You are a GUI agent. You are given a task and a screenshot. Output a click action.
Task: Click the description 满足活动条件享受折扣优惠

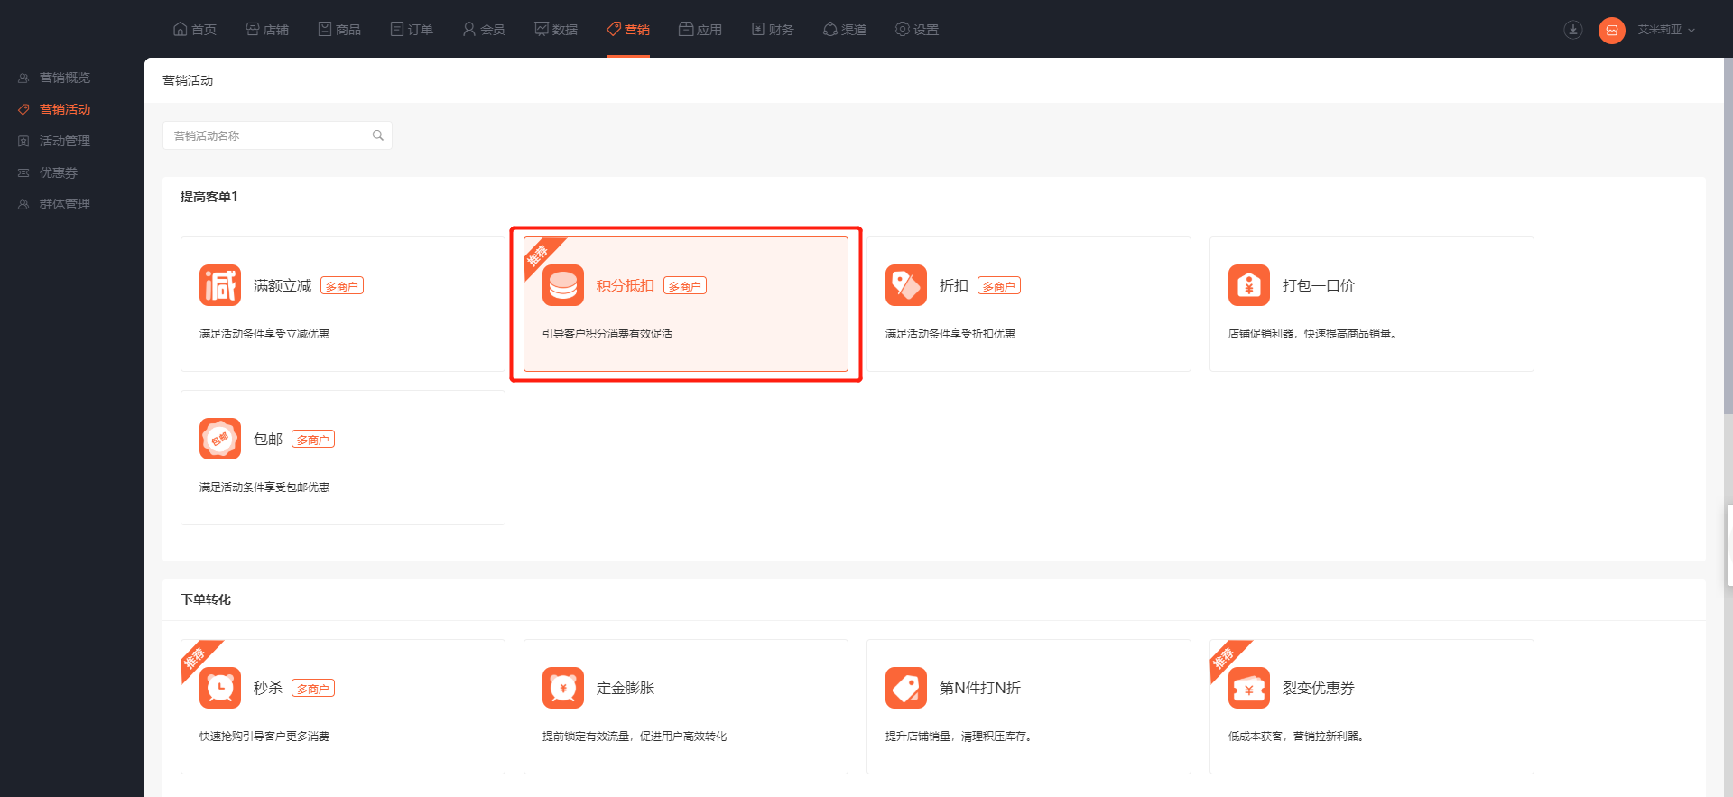point(950,334)
